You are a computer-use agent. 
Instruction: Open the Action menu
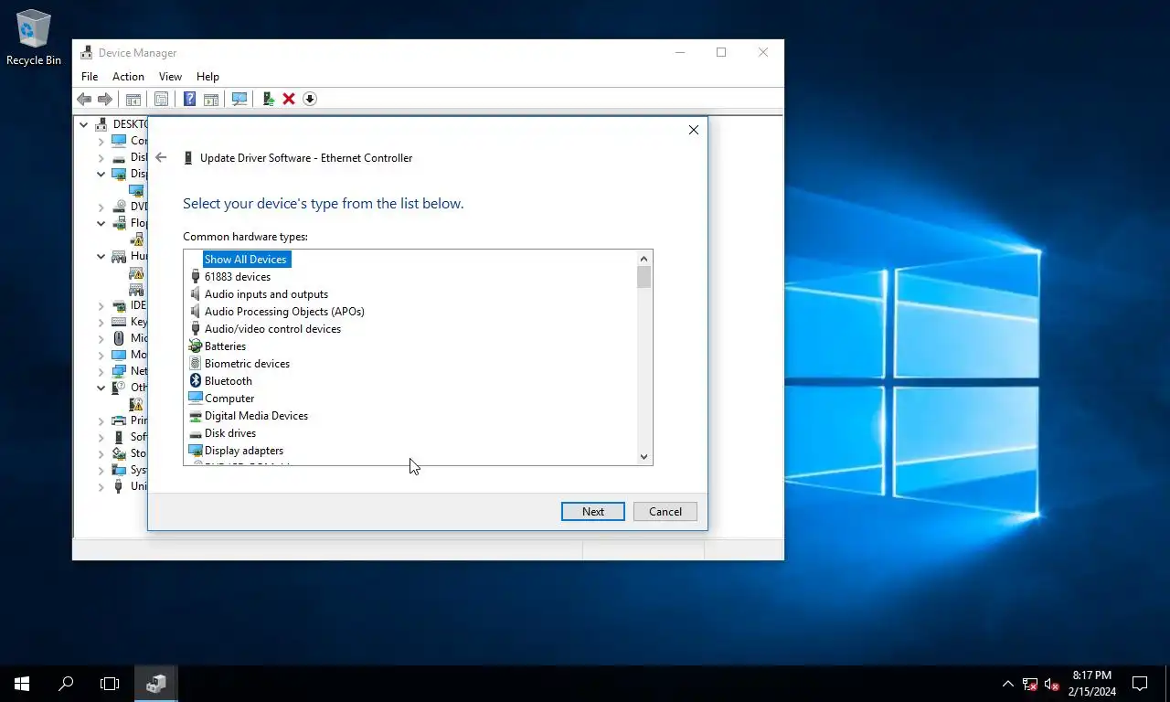[x=128, y=77]
